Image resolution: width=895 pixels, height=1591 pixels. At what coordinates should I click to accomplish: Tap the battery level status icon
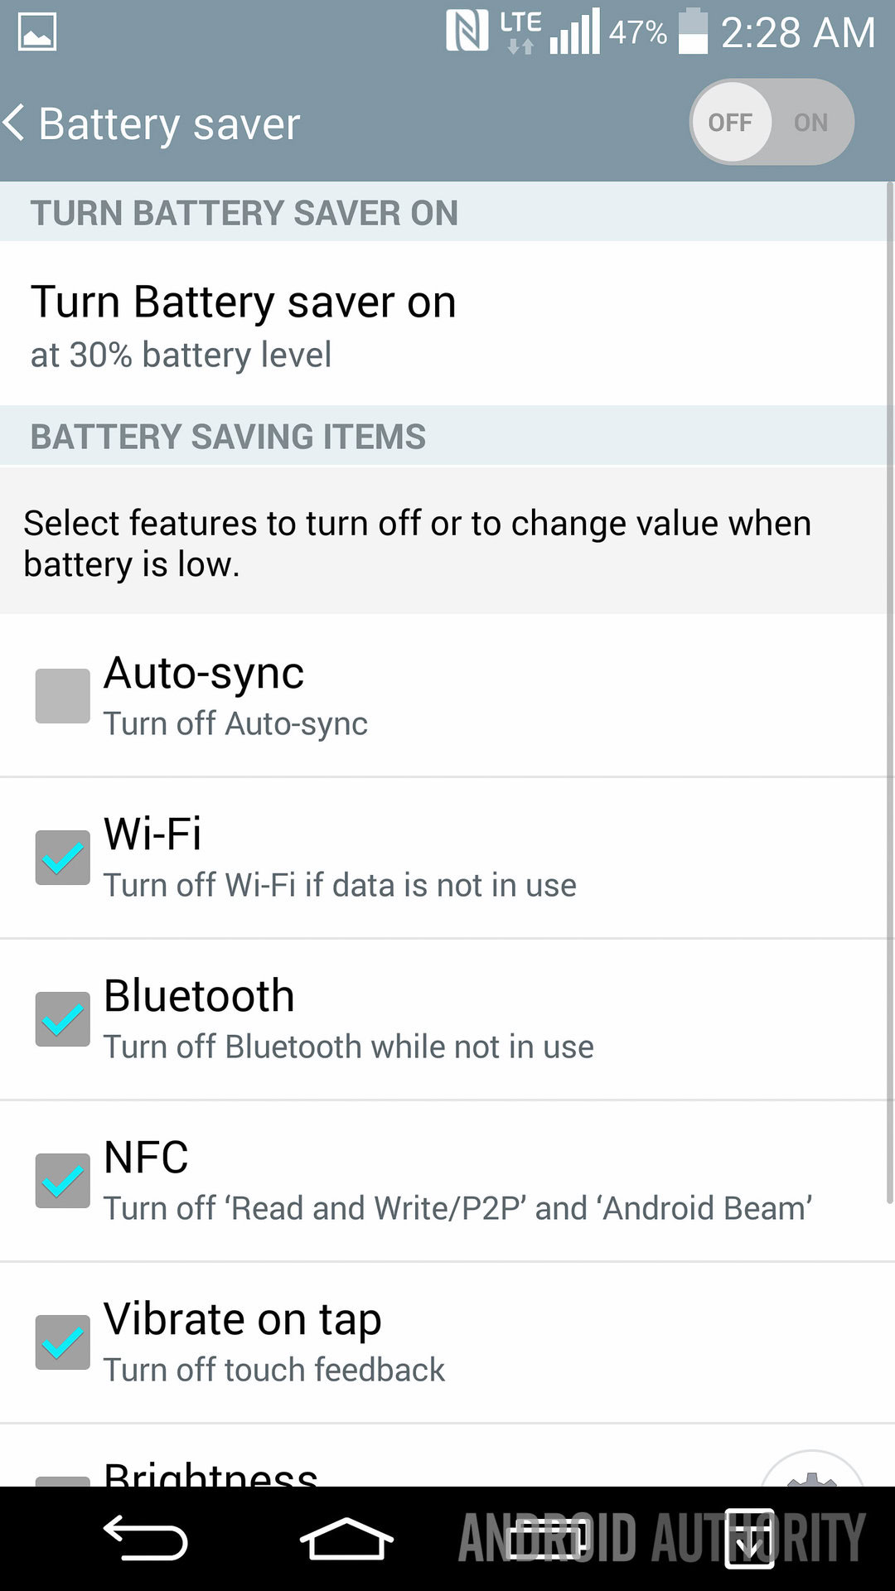(x=693, y=31)
